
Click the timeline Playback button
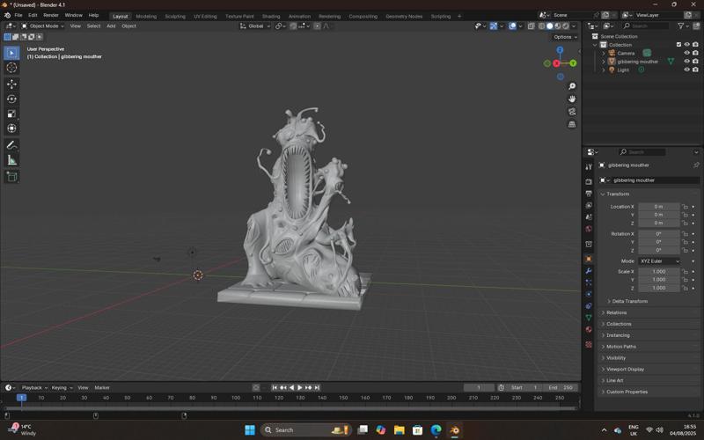[33, 387]
